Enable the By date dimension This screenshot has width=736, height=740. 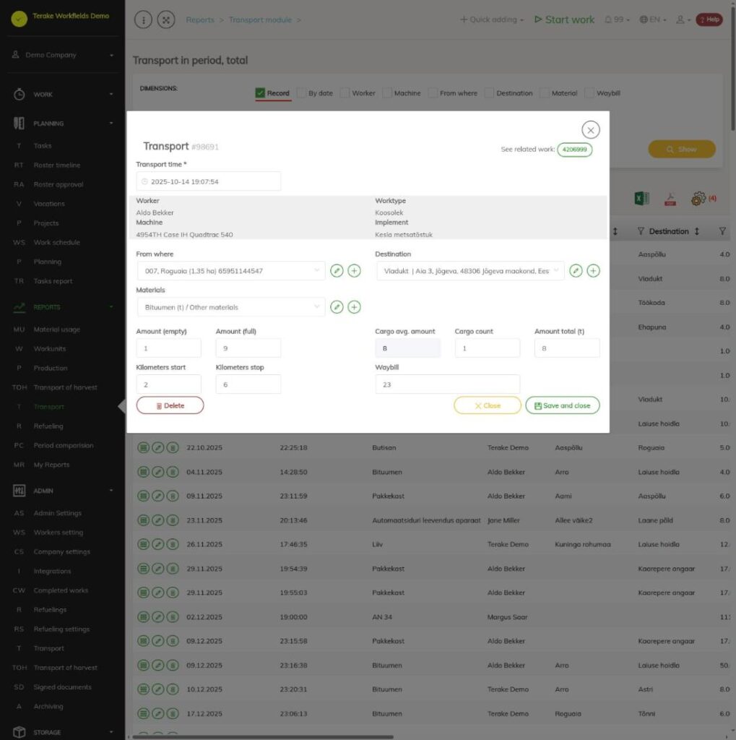click(x=301, y=93)
